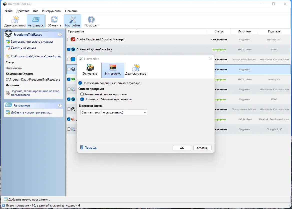
Task: Click the FreedomeTrialReset.exe command line text
Action: (33, 80)
